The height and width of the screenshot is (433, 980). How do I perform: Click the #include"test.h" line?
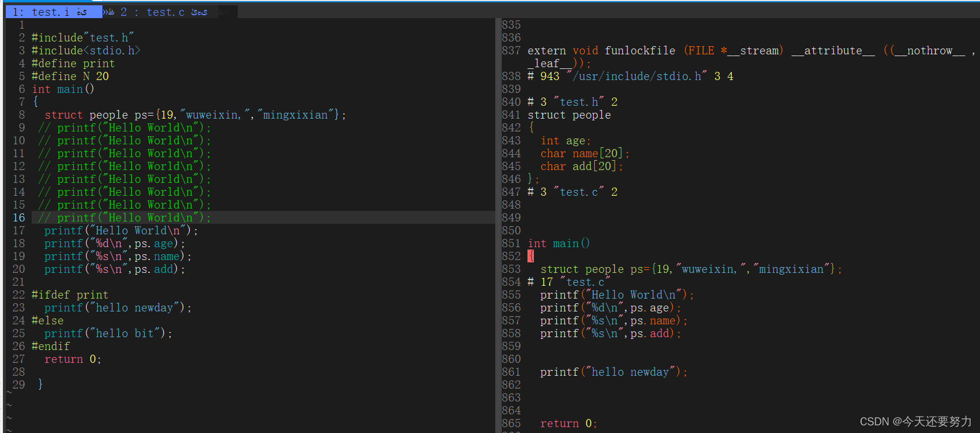pos(83,38)
